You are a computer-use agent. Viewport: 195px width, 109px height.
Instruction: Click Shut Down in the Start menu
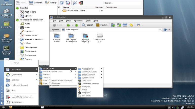coord(21,102)
